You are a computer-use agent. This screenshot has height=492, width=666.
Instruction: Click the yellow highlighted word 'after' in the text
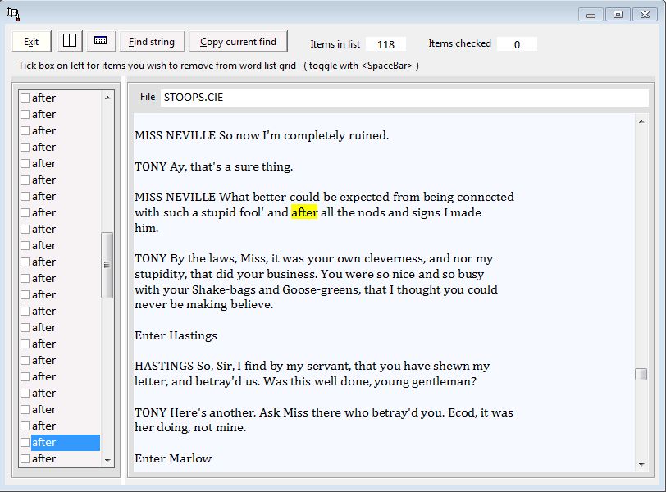304,212
